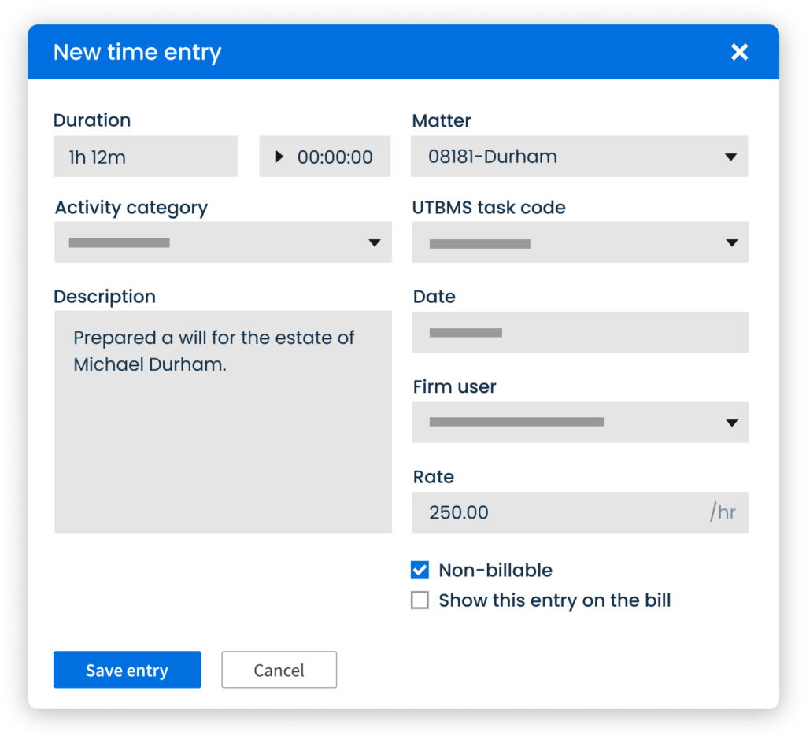Click the New time entry title bar
The image size is (806, 739).
[394, 52]
